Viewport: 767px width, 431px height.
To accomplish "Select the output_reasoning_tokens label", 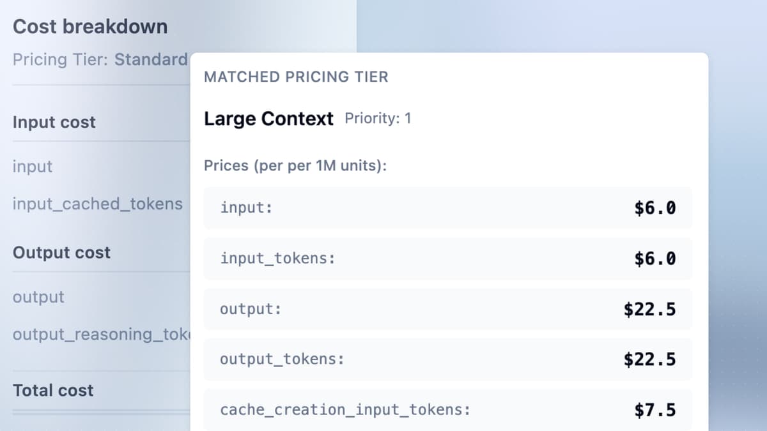I will click(x=99, y=334).
